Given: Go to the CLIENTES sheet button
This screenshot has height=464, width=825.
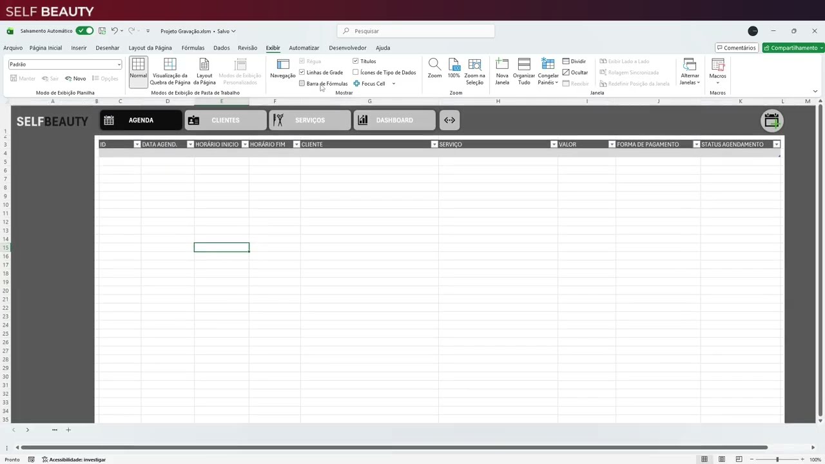Looking at the screenshot, I should [x=226, y=121].
